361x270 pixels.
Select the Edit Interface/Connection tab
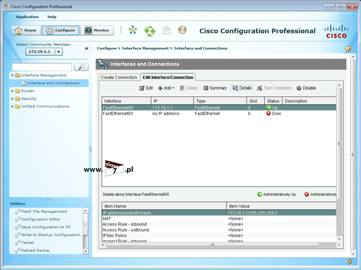pyautogui.click(x=168, y=77)
